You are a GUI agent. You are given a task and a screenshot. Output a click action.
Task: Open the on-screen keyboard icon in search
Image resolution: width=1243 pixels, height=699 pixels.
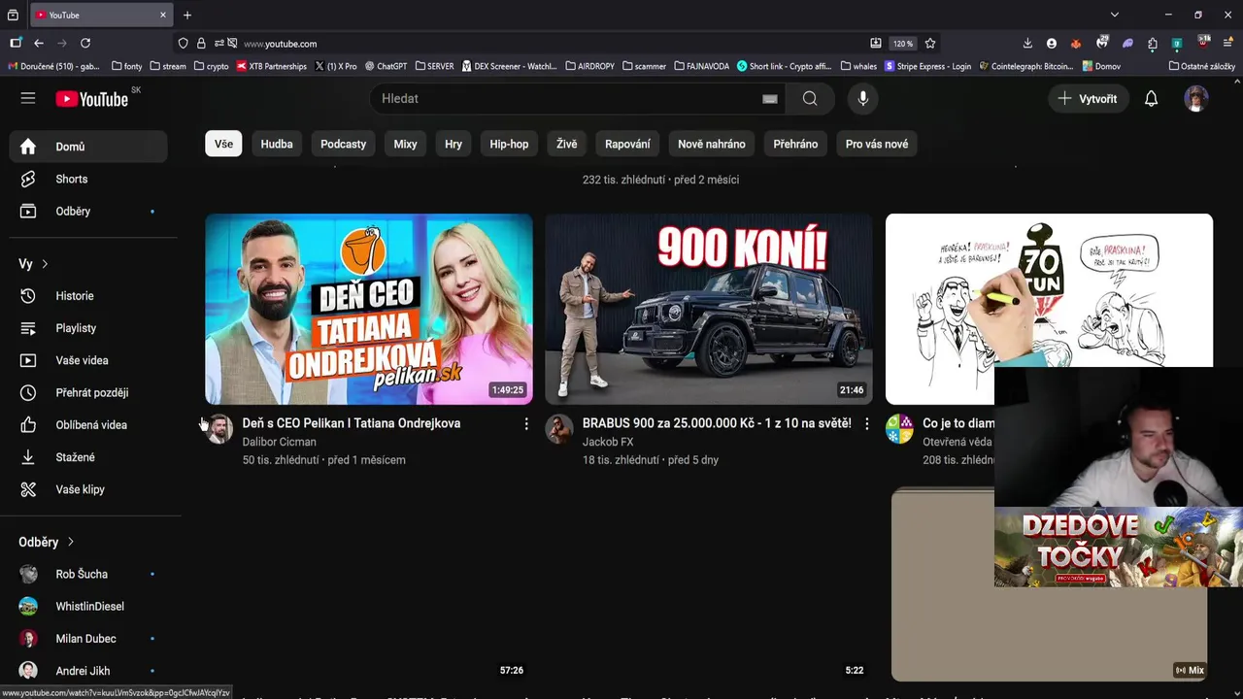point(770,99)
